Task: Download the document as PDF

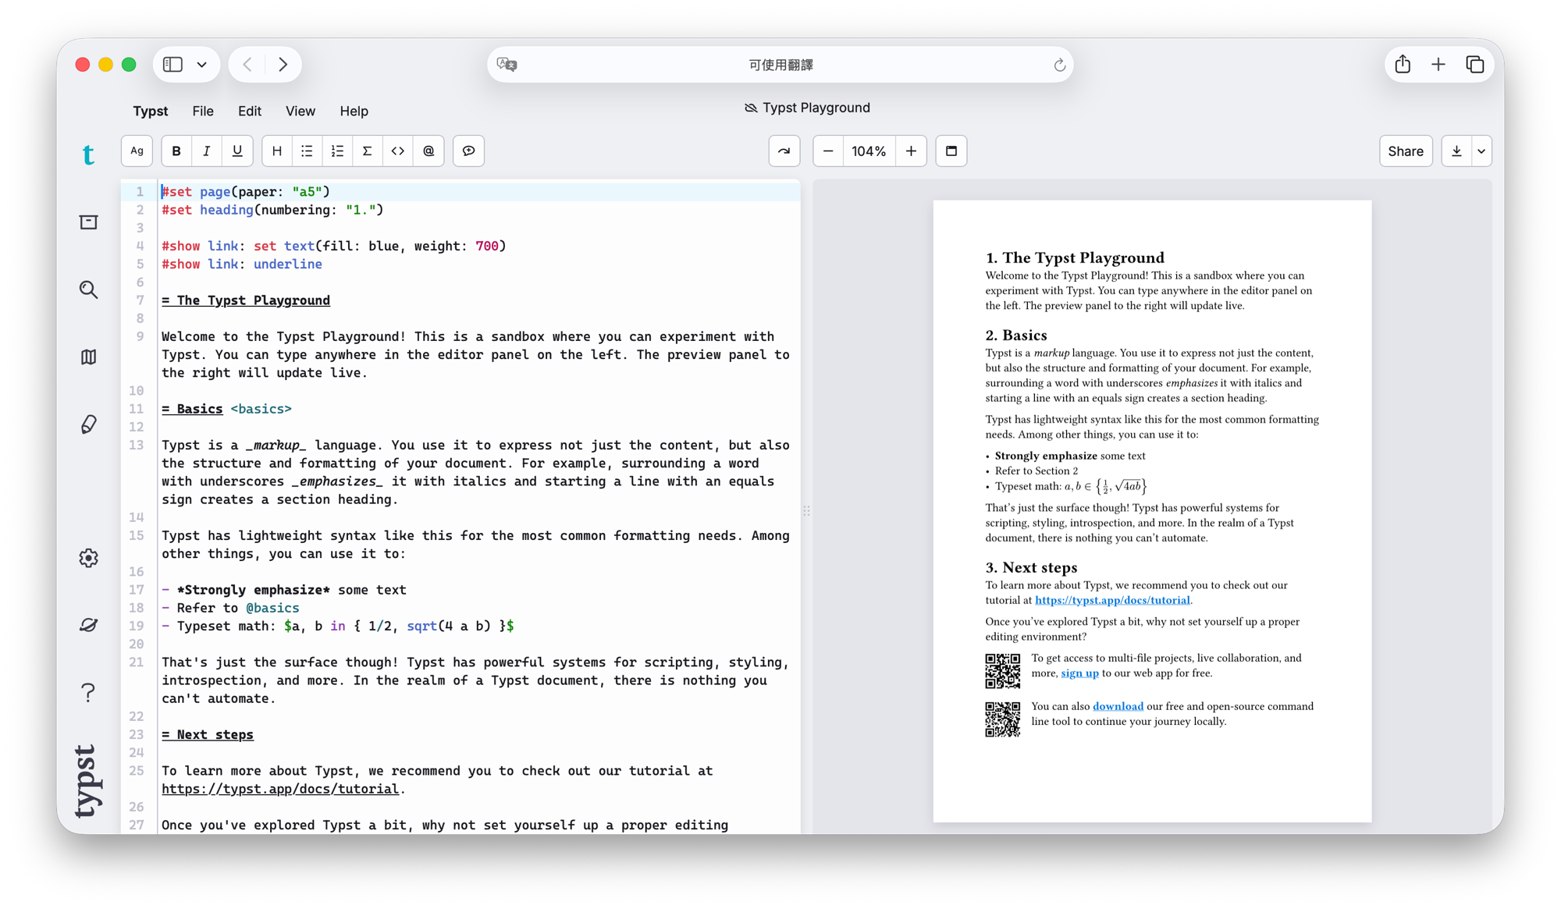Action: (x=1456, y=151)
